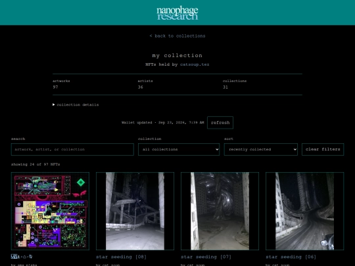Focus the artwork search input field
355x266 pixels.
coord(72,149)
